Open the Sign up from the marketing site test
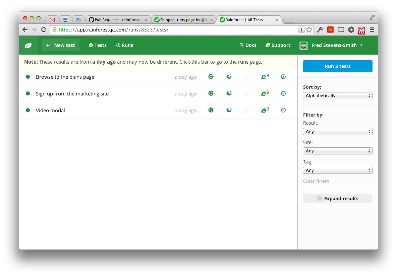 click(72, 93)
